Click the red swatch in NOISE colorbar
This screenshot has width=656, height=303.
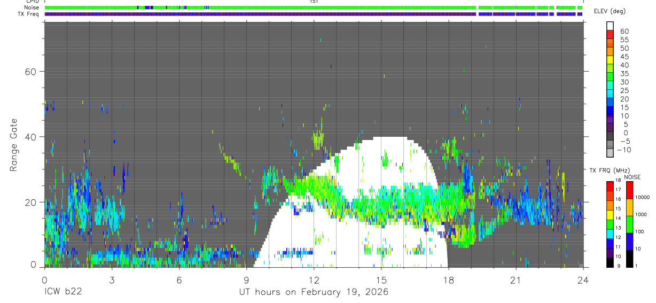629,190
